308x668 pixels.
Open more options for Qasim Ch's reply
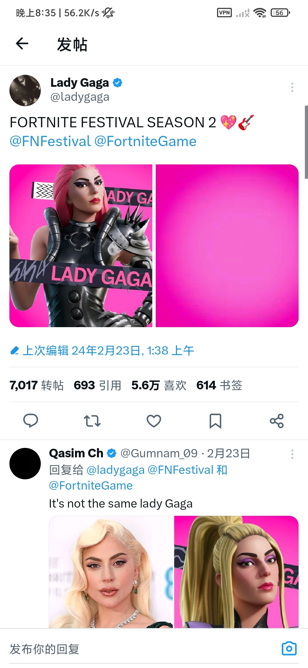click(x=292, y=454)
